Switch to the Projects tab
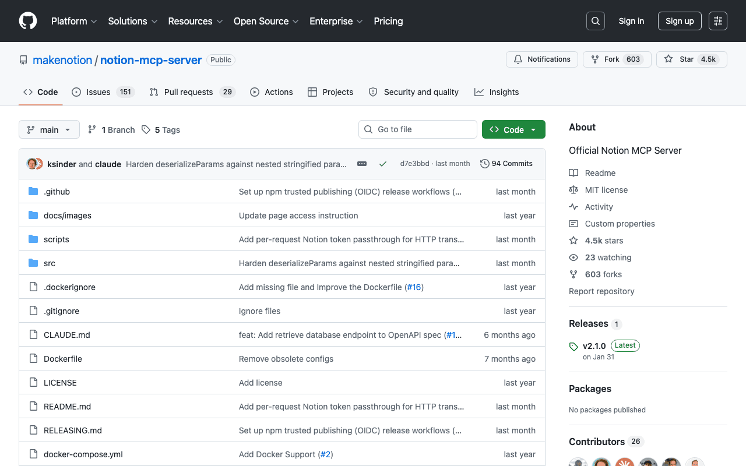The height and width of the screenshot is (466, 746). pos(330,92)
